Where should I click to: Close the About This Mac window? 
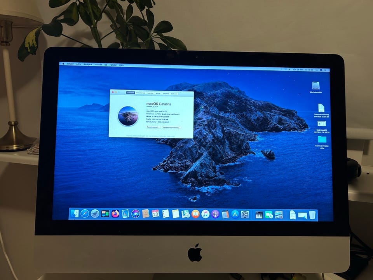pos(113,92)
